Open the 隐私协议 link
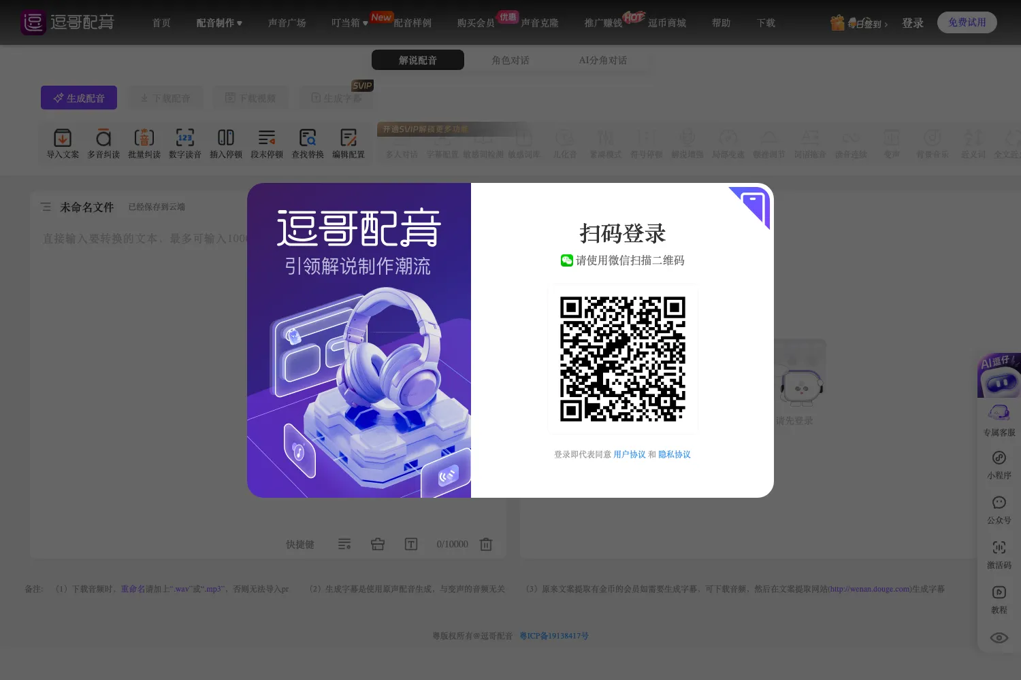Screen dimensions: 1021x680 click(x=675, y=454)
